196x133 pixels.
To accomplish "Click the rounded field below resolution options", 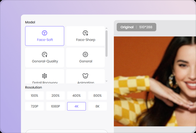I will coord(67,131).
